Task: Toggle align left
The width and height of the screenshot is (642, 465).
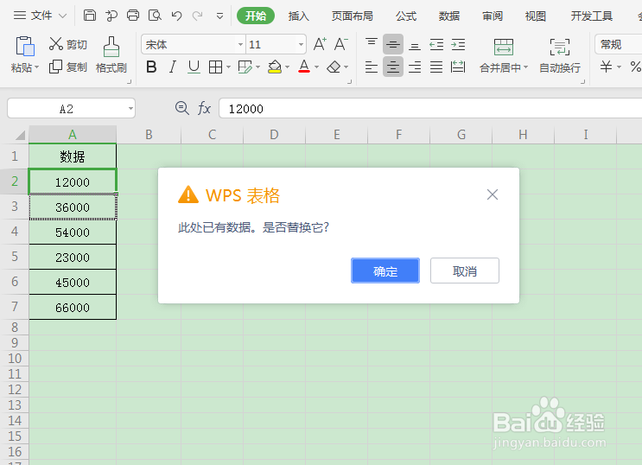Action: (372, 67)
